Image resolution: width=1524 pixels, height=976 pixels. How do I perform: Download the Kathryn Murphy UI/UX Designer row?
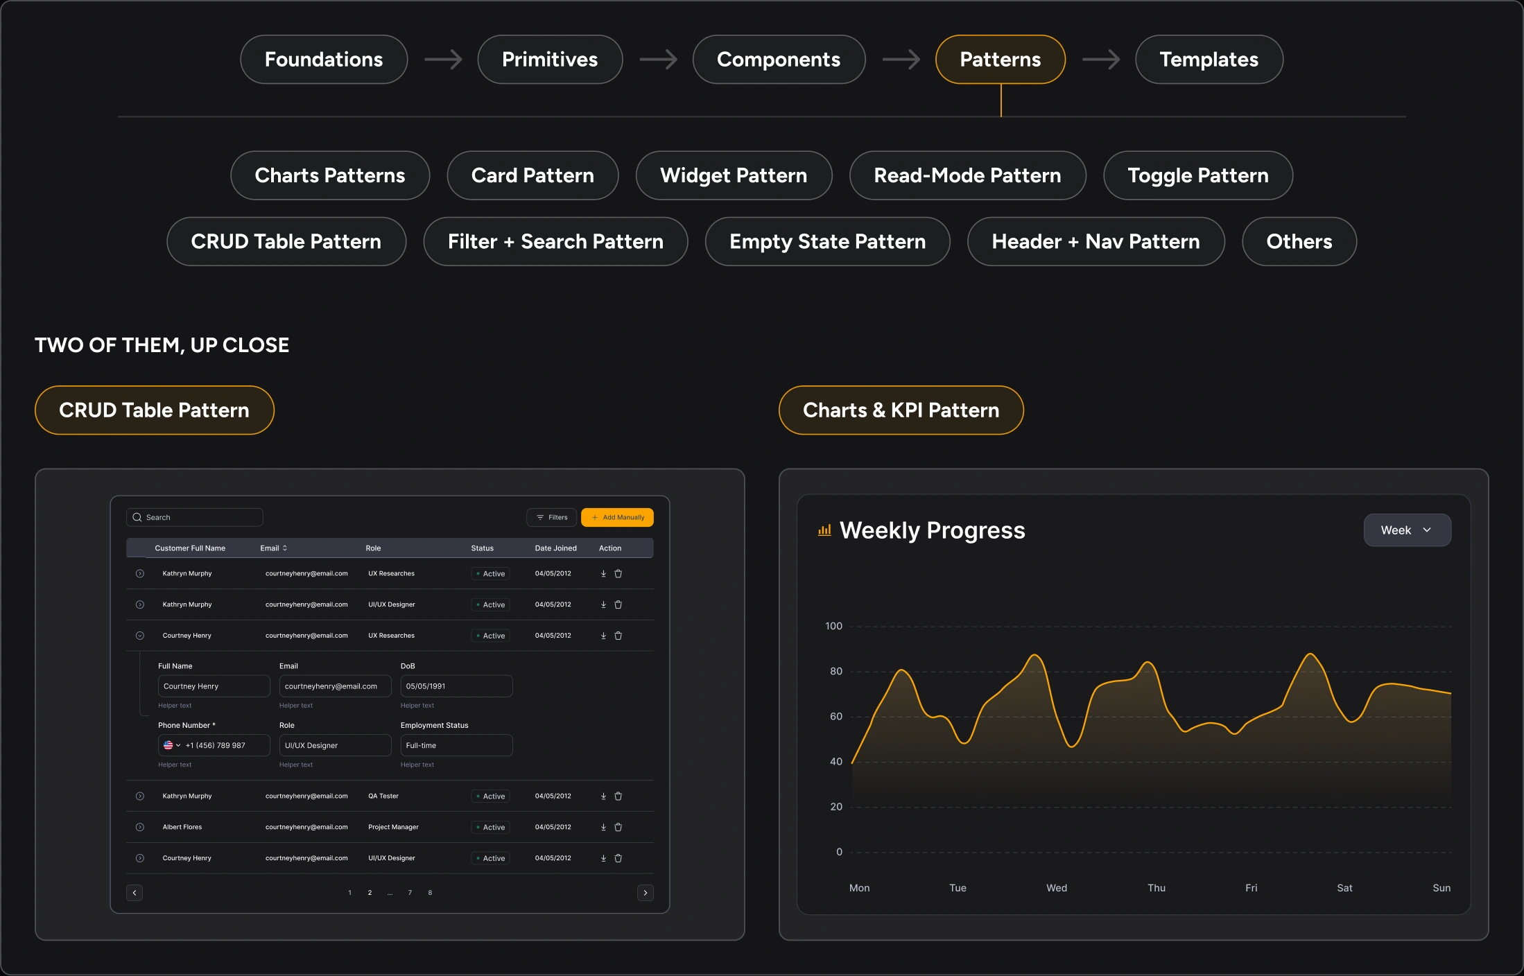pos(603,605)
